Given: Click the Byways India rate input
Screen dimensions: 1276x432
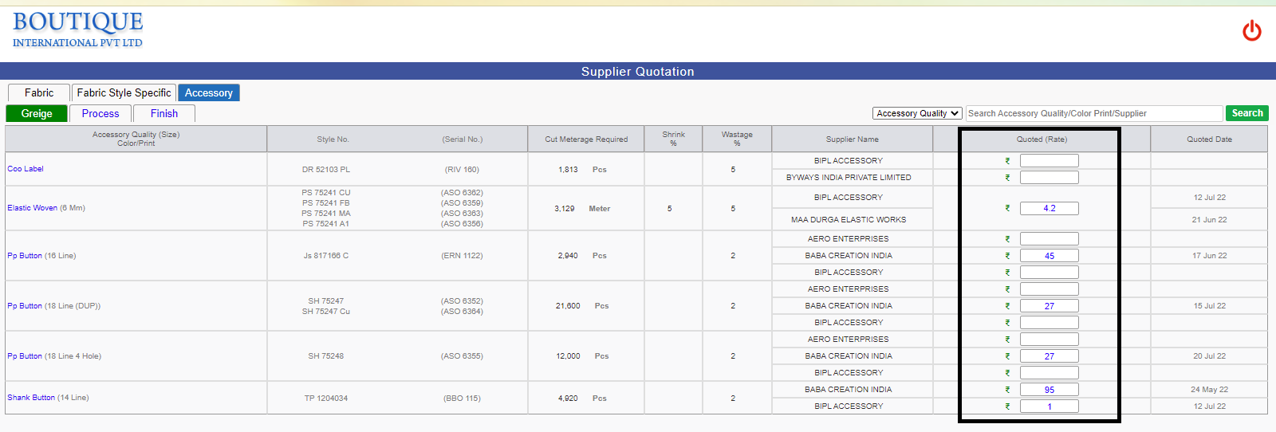Looking at the screenshot, I should 1050,178.
